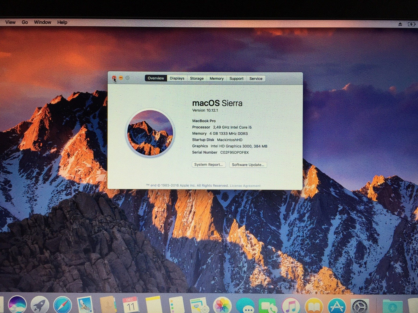The height and width of the screenshot is (313, 418).
Task: Minimize the About This Mac window
Action: tap(121, 78)
